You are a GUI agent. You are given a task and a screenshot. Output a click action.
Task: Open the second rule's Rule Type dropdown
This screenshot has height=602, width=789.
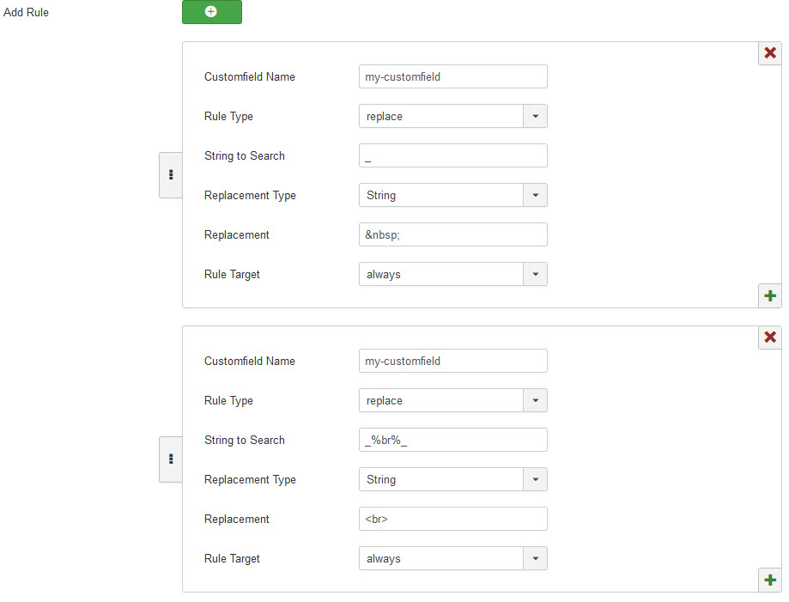[x=452, y=401]
